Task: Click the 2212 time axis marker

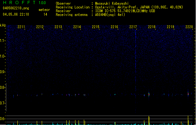Action: coord(40,27)
